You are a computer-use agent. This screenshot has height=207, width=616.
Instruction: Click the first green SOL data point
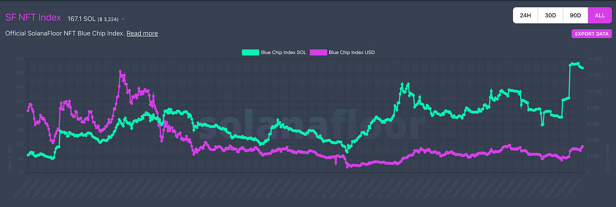[x=28, y=155]
